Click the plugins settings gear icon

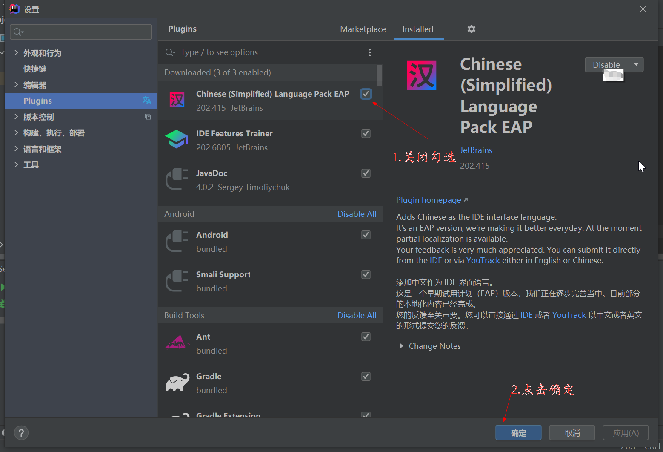click(x=471, y=29)
